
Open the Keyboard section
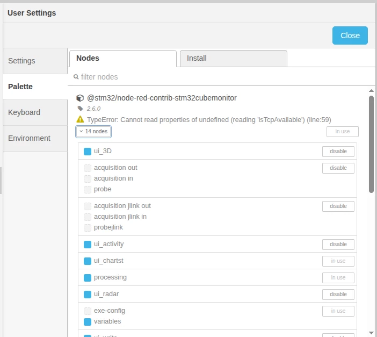coord(35,112)
